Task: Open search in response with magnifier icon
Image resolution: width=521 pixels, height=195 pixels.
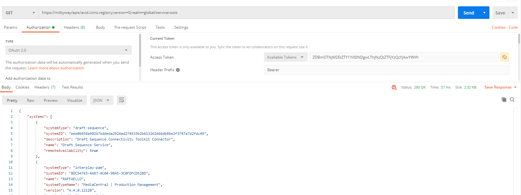Action: [x=512, y=100]
